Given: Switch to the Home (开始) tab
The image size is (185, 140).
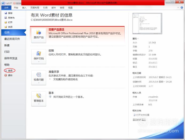Looking at the screenshot, I should 16,8.
